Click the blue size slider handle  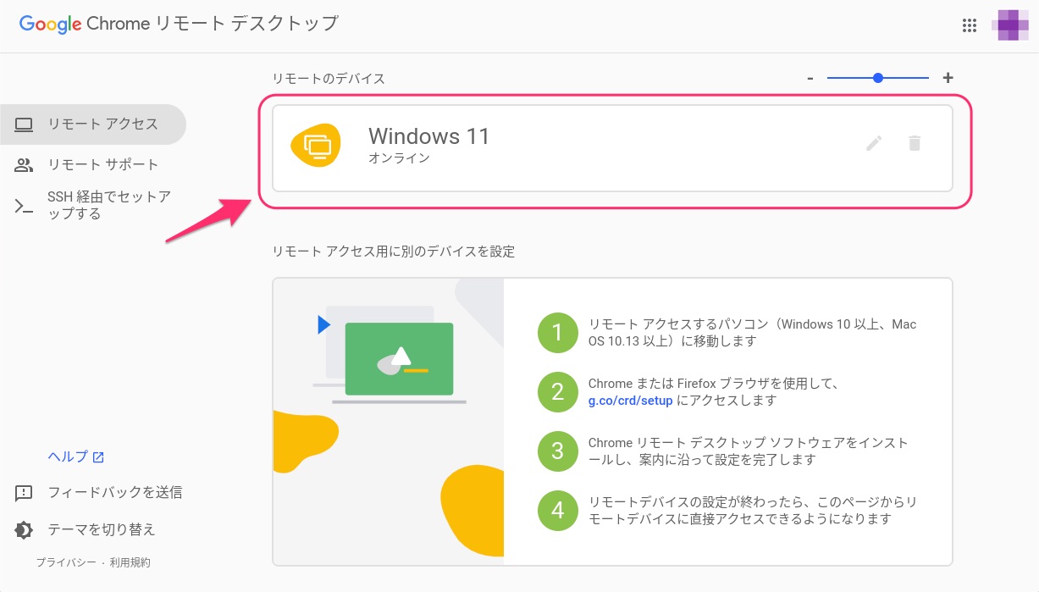(878, 78)
